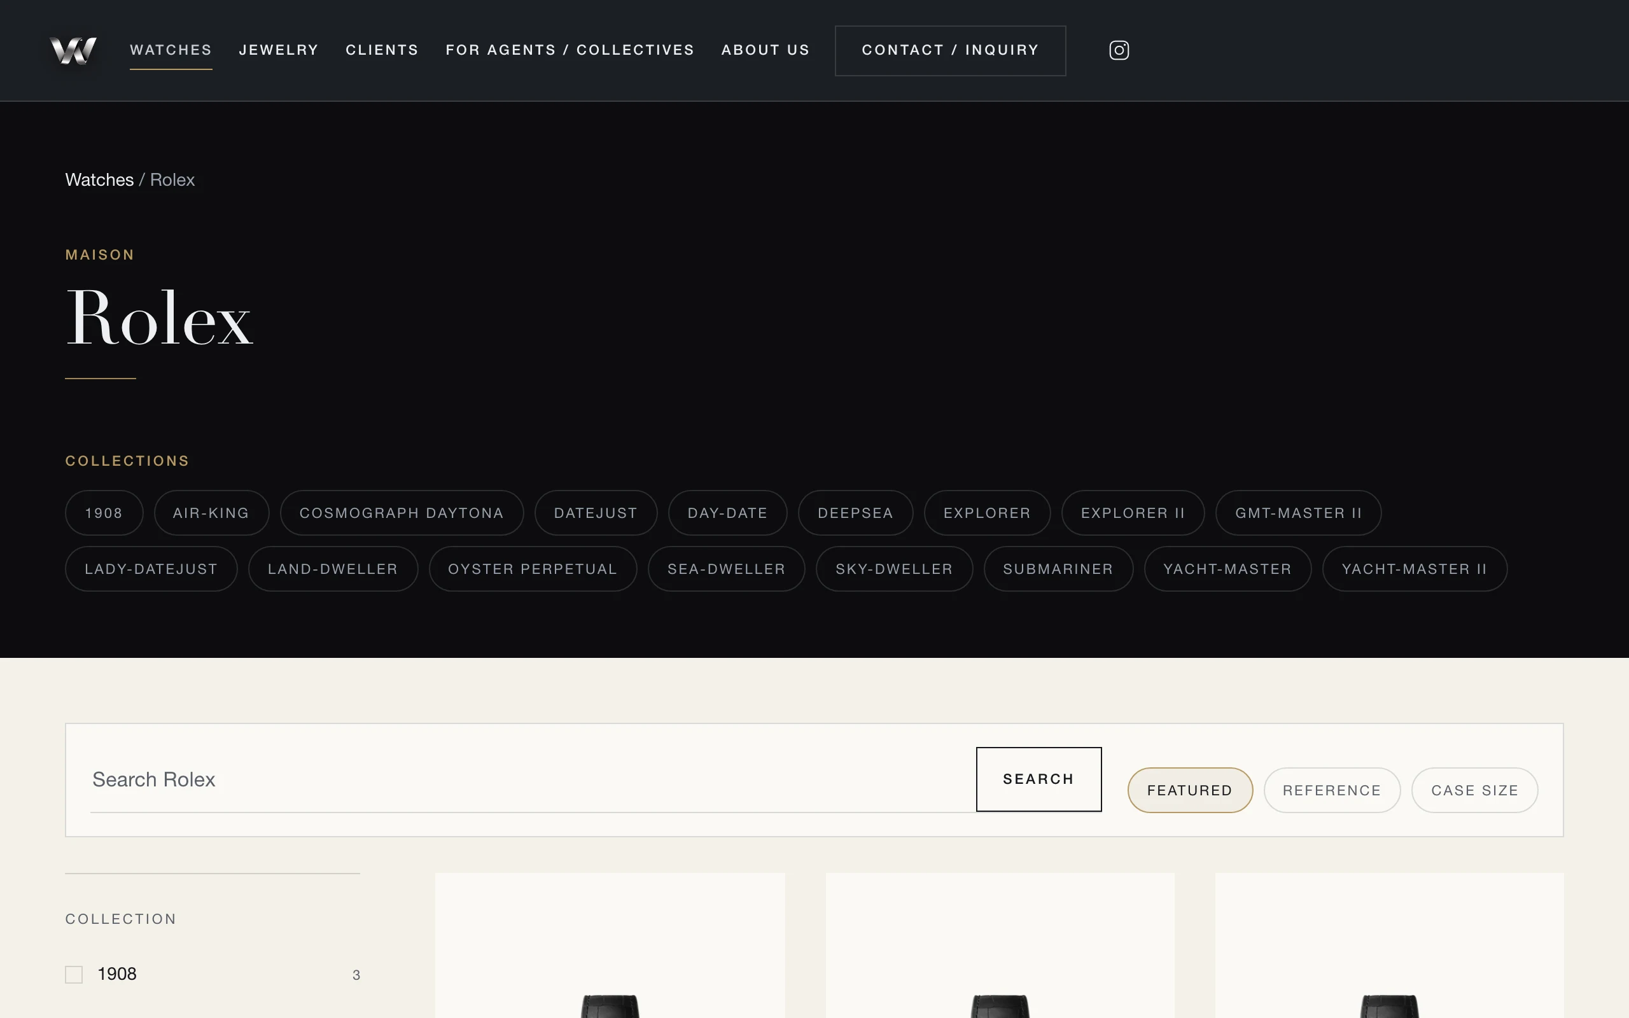
Task: Click the Contact / Inquiry button
Action: [951, 50]
